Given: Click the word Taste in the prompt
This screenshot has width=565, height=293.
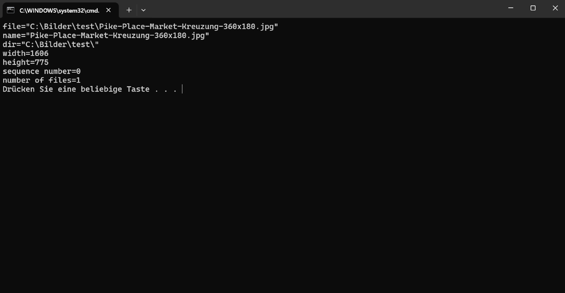Looking at the screenshot, I should (138, 89).
